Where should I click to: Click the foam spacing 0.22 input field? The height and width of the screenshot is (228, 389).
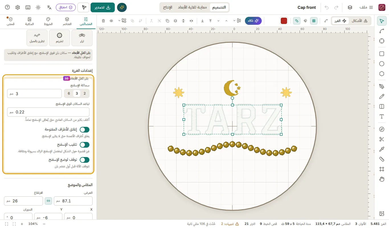click(48, 112)
